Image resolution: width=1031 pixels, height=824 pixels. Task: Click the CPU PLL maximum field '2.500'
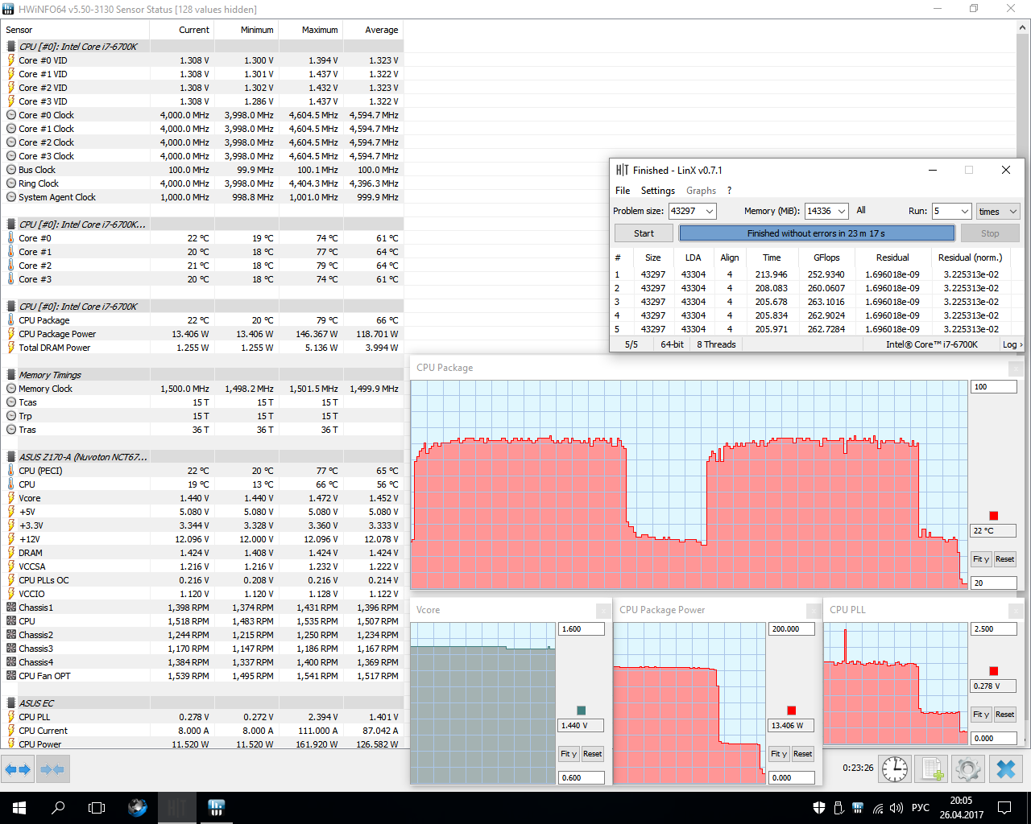[994, 629]
